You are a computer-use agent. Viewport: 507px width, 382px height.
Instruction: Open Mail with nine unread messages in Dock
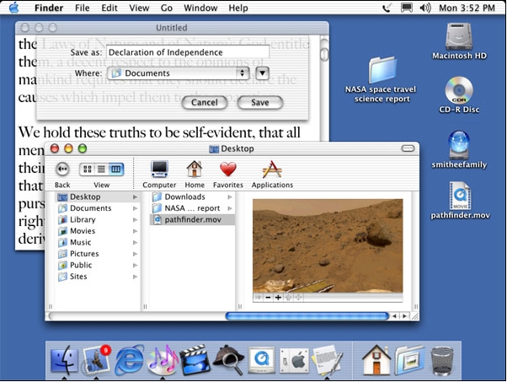[x=96, y=360]
